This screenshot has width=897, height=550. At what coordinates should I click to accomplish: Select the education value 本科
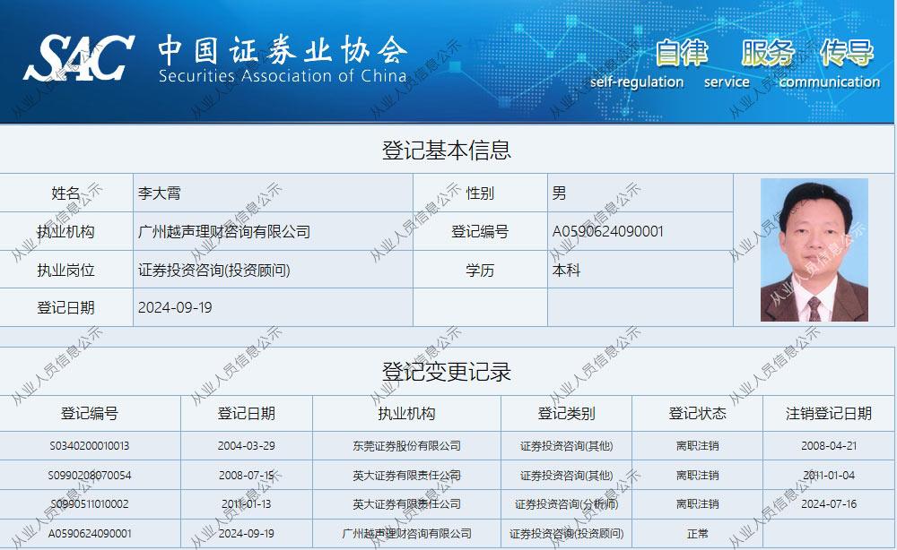coord(566,270)
